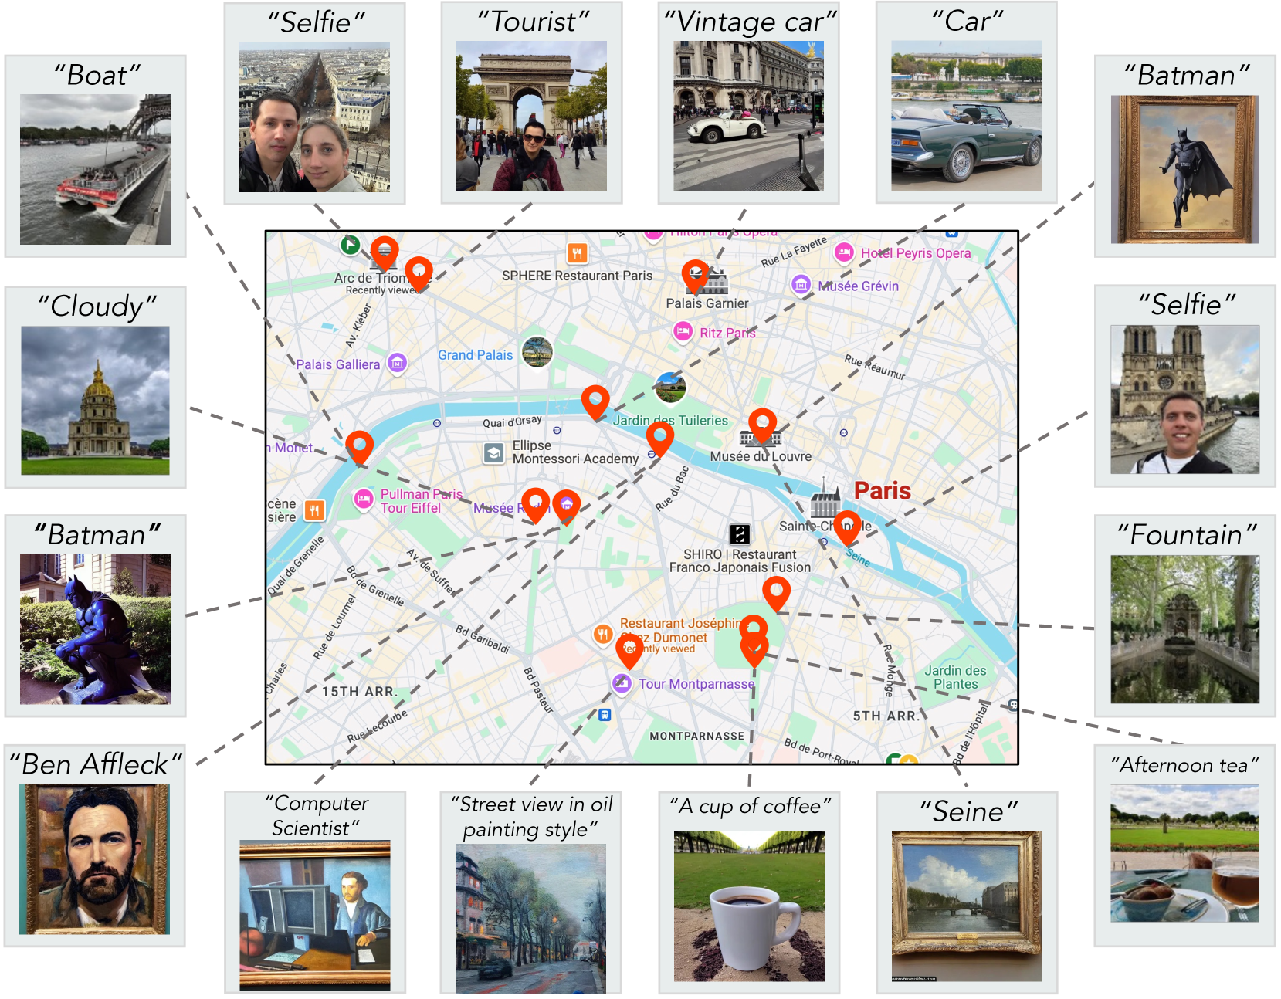This screenshot has height=999, width=1281.
Task: Open the Notre-Dame "Selfie" photo
Action: point(1185,400)
